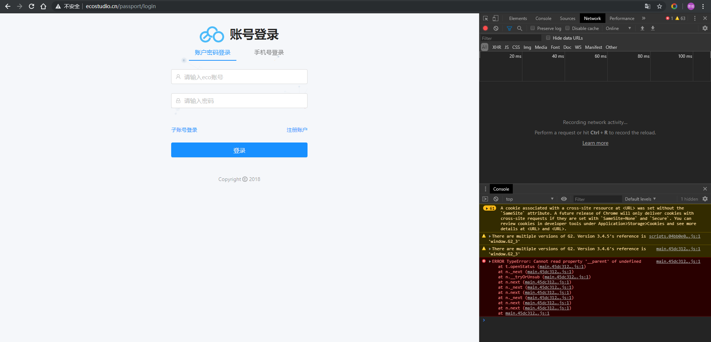
Task: Expand the G2 Version 3.4.5 warning
Action: click(490, 236)
